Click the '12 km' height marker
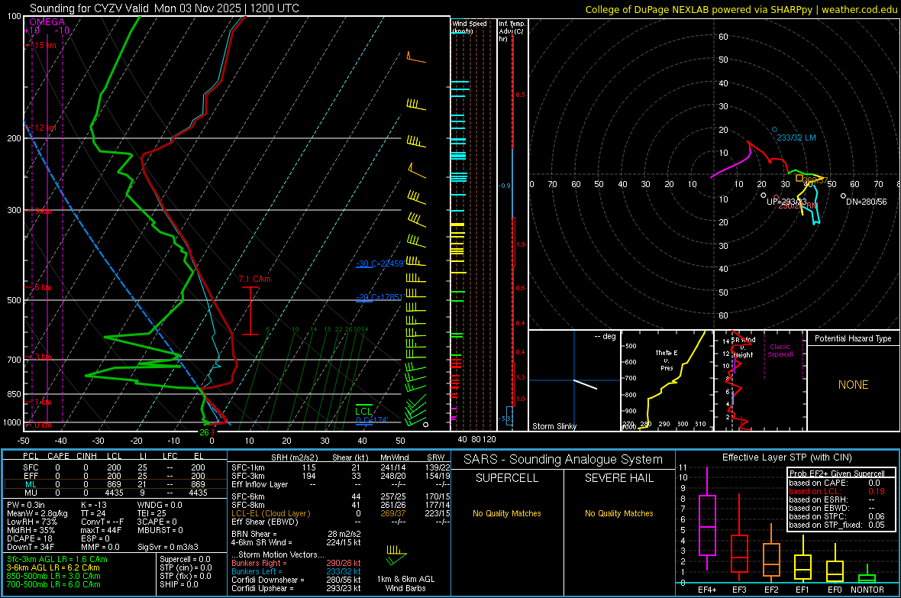The width and height of the screenshot is (901, 598). click(45, 128)
